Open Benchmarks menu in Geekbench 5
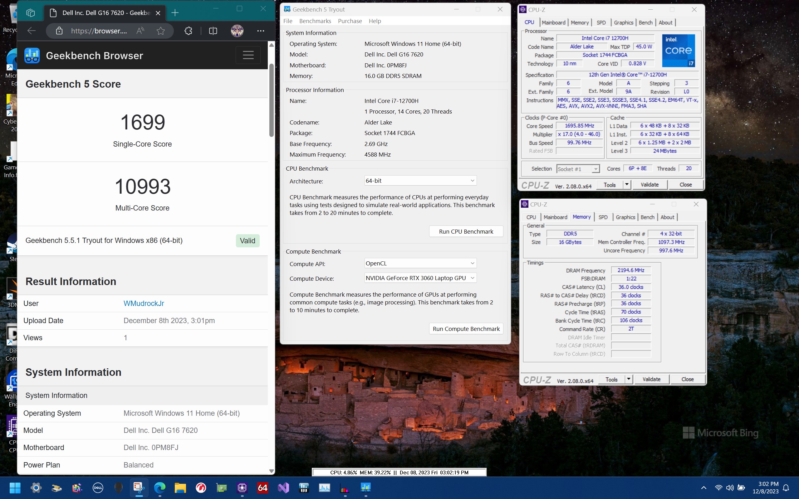 click(315, 21)
